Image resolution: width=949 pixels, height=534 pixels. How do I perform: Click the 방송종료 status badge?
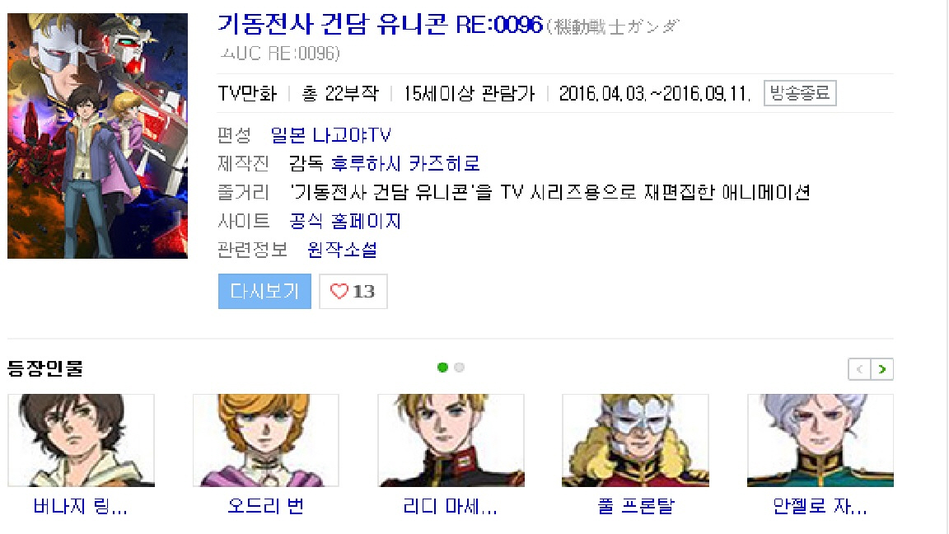[800, 93]
